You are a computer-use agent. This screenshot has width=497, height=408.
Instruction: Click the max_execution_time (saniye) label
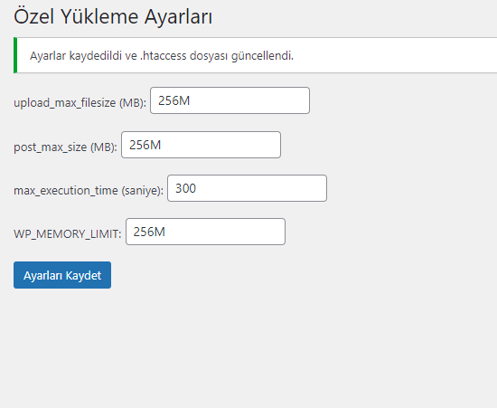point(89,190)
